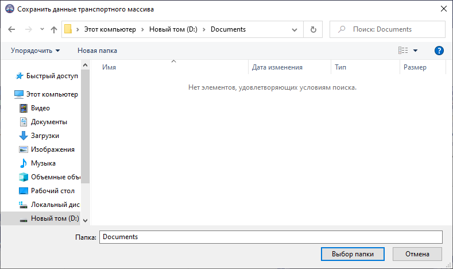Open recent locations dropdown chevron
The image size is (453, 269).
42,29
